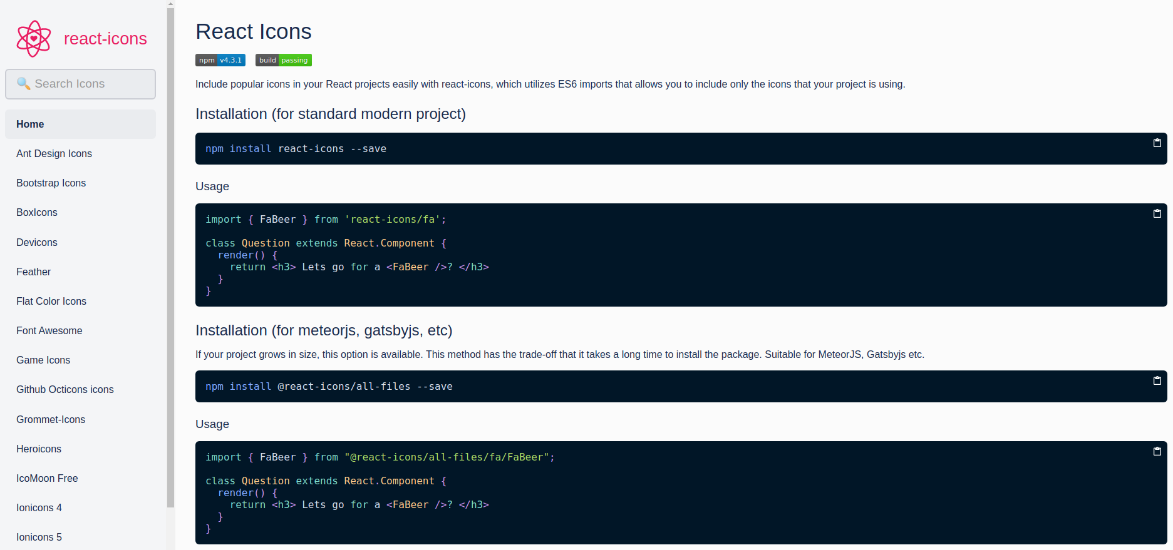Image resolution: width=1173 pixels, height=550 pixels.
Task: Click the intro sentence about ES6 imports
Action: click(550, 84)
